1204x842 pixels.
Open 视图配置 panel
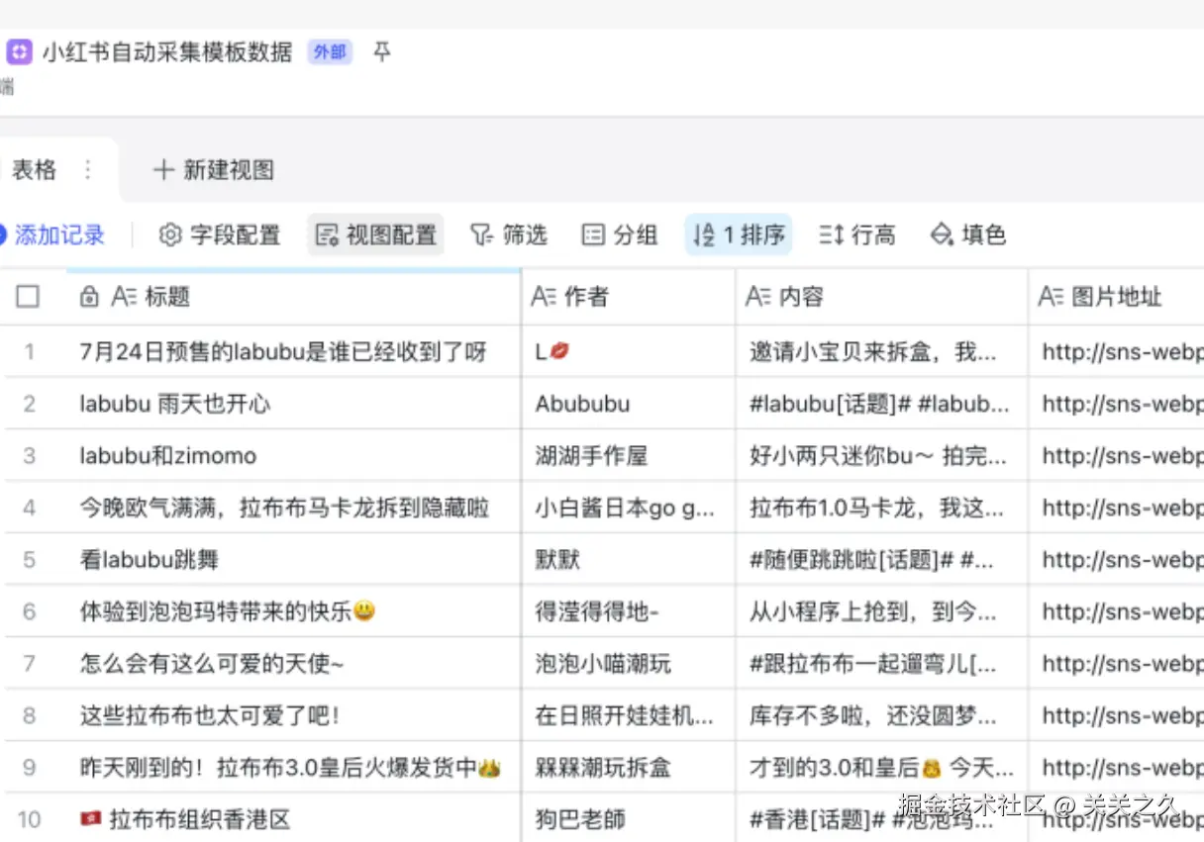pos(375,234)
